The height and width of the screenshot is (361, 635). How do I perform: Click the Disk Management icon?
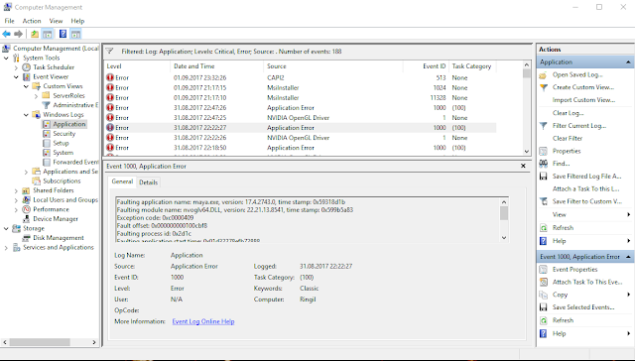27,238
